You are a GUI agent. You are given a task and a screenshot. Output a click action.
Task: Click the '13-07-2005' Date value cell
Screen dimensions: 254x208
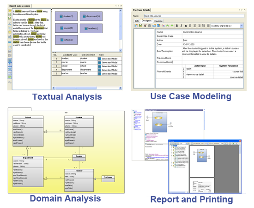click(212, 44)
